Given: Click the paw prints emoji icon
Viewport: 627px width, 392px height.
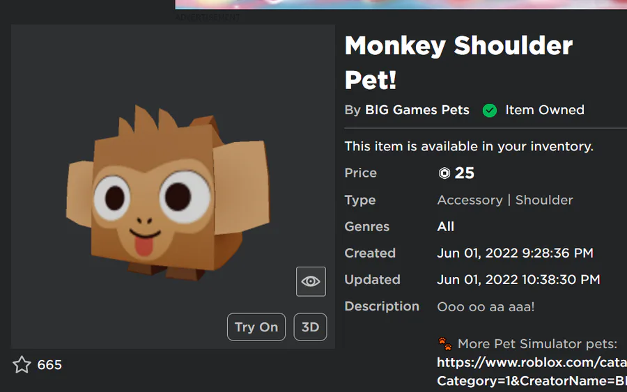Looking at the screenshot, I should point(445,344).
